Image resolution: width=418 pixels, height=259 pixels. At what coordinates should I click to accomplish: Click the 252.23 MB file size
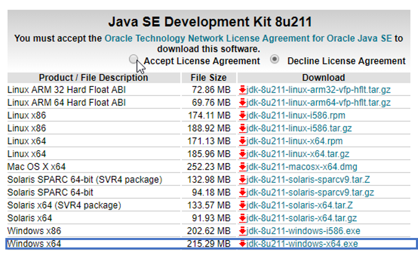209,167
